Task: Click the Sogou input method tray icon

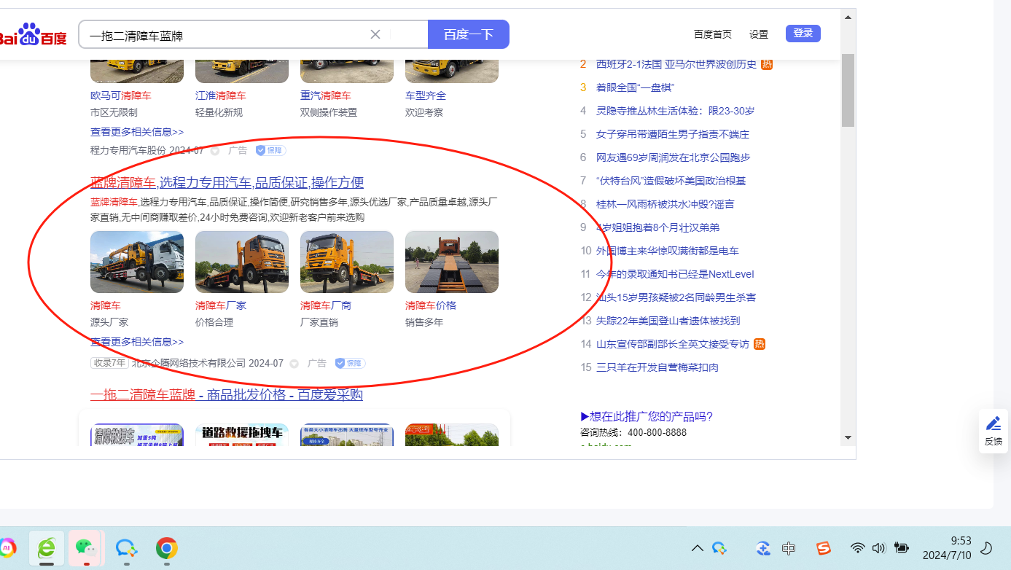Action: click(x=823, y=548)
